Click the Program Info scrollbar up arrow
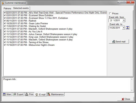Image resolution: width=136 pixels, height=103 pixels. click(x=132, y=79)
